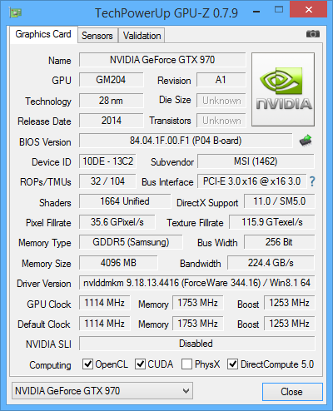Open the GPU selection dropdown
The image size is (333, 411).
[x=102, y=391]
